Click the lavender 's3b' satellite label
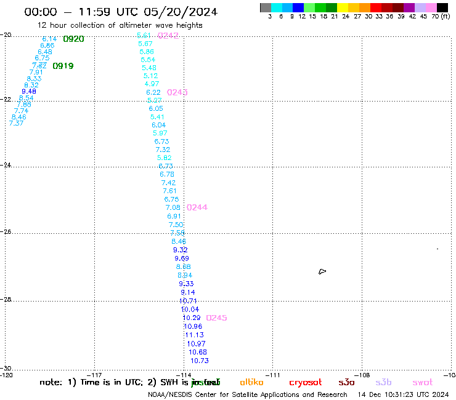 pyautogui.click(x=383, y=382)
